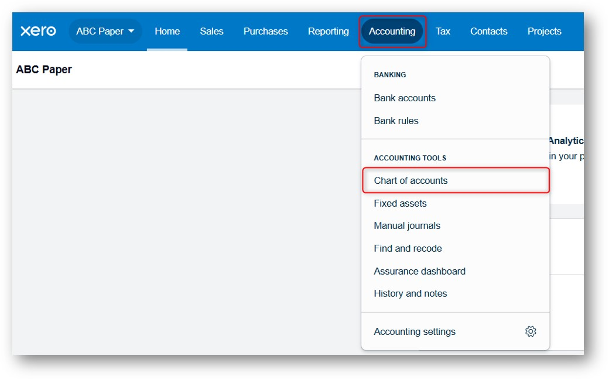Collapse the Accounting menu

click(x=392, y=31)
